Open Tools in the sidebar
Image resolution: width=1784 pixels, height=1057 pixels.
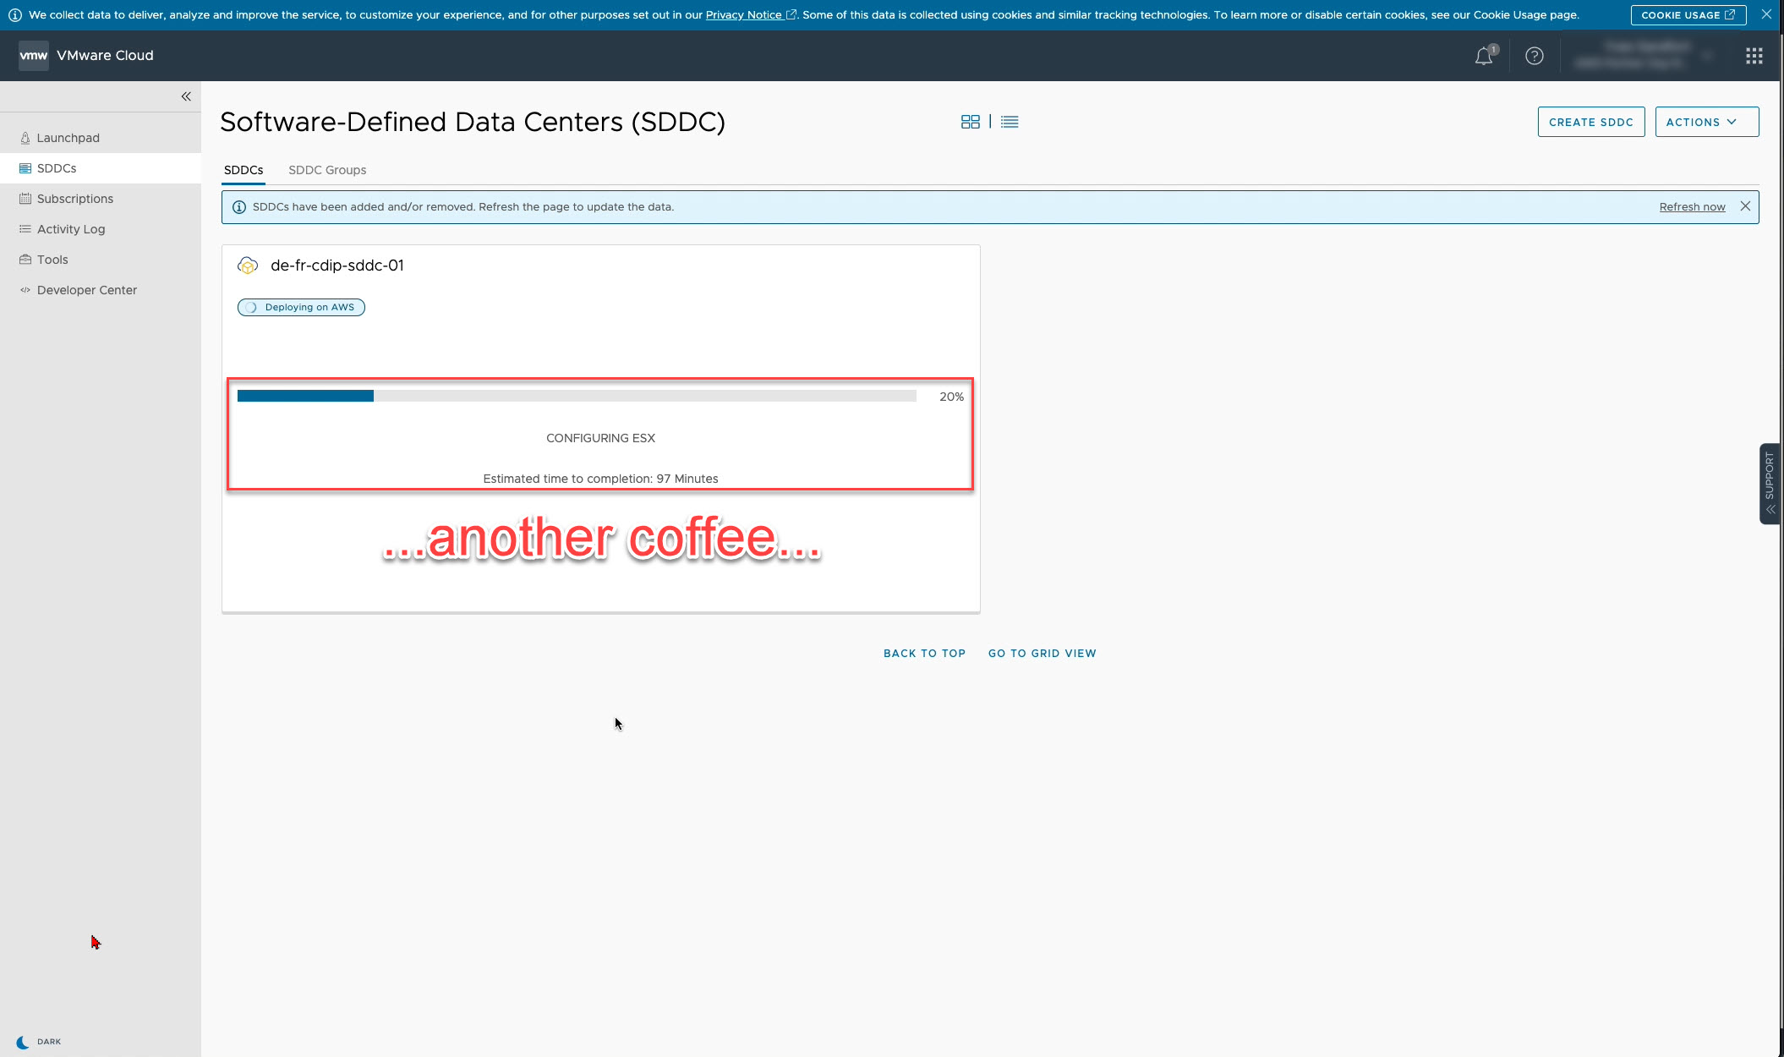(52, 260)
